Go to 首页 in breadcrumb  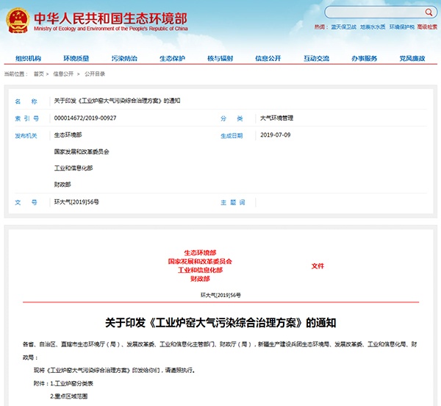tap(38, 74)
